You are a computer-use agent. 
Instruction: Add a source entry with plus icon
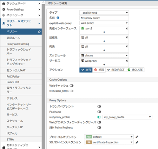(104, 41)
